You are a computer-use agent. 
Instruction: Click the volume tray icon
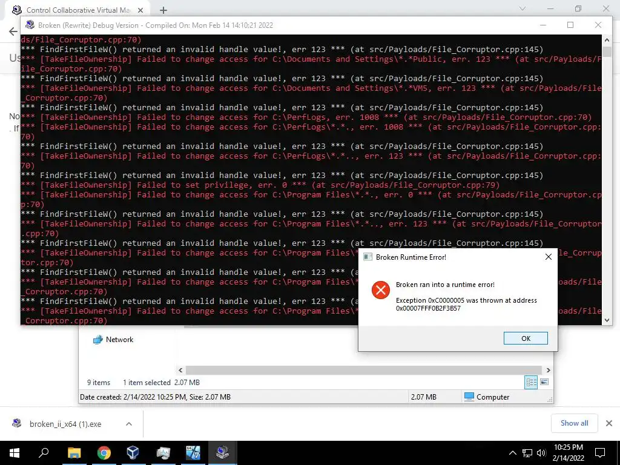[x=541, y=453]
